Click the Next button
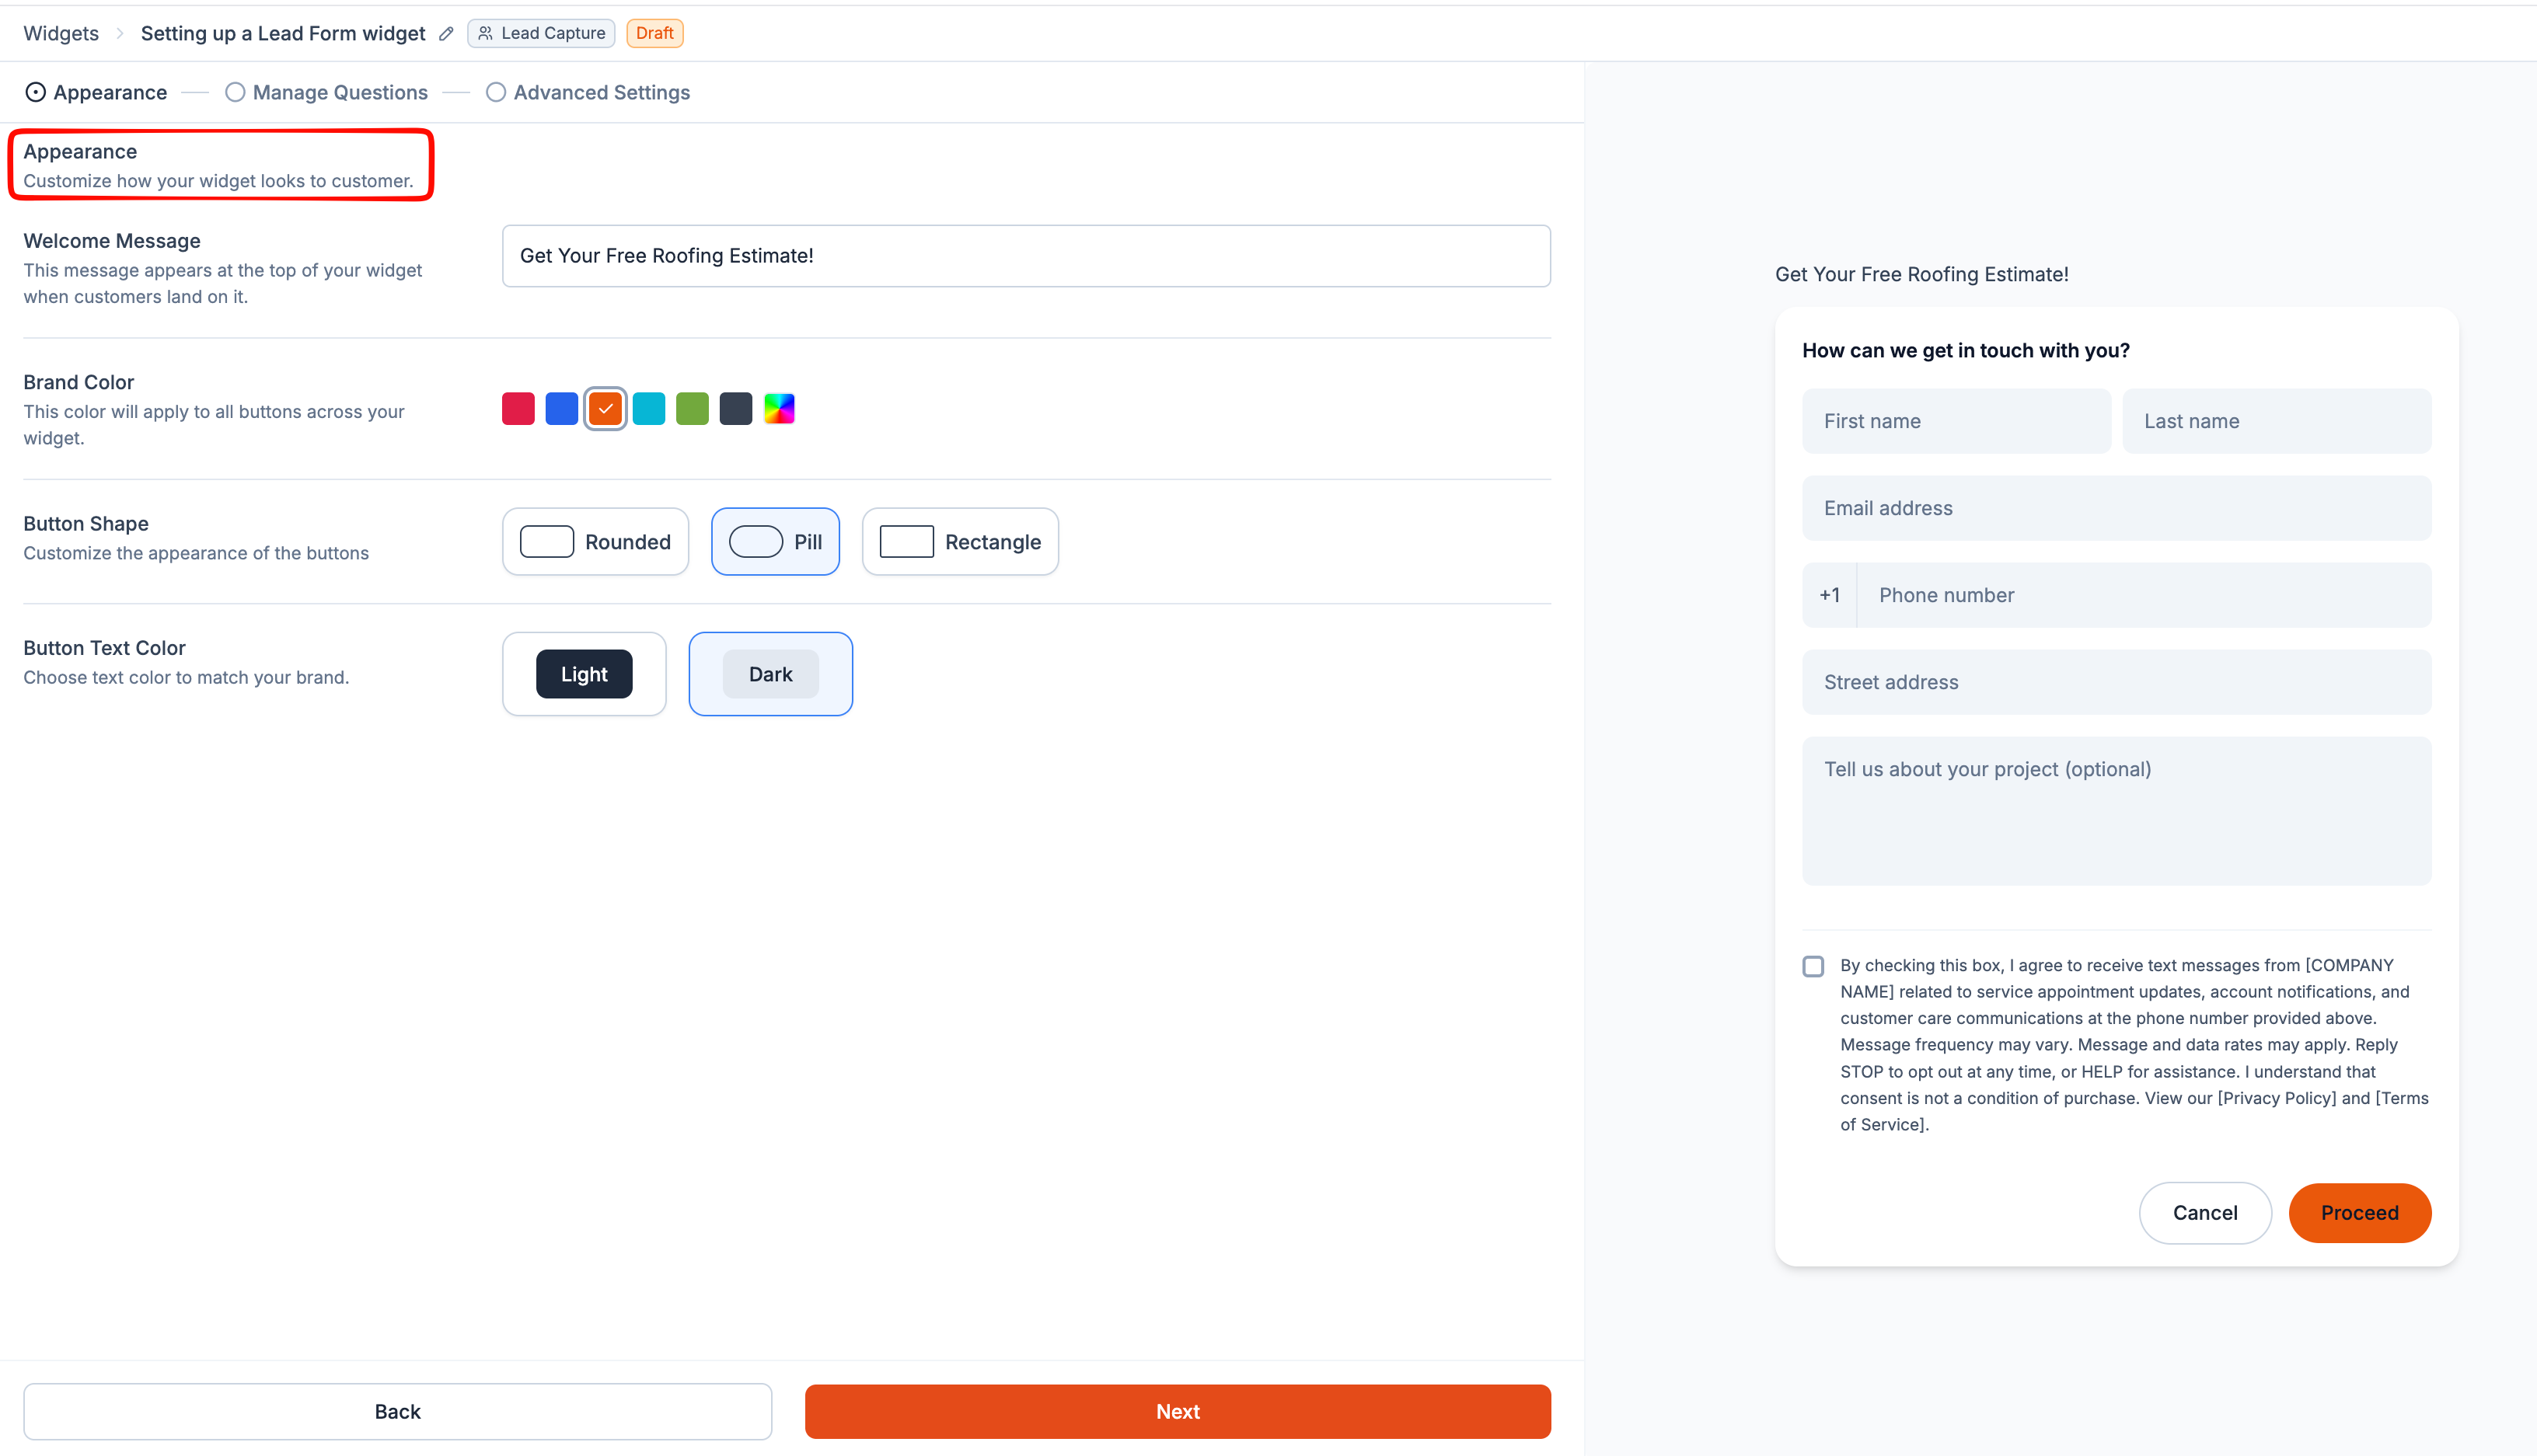Viewport: 2537px width, 1456px height. [x=1178, y=1411]
